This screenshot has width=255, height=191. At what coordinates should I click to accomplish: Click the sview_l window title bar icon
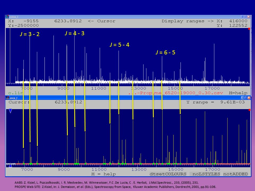[7, 17]
